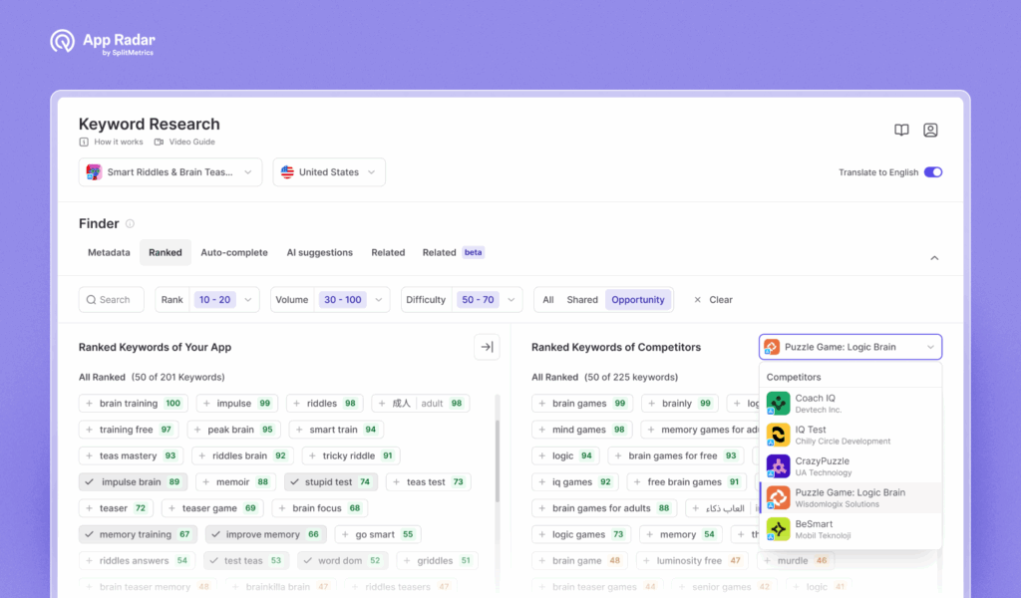This screenshot has height=598, width=1021.
Task: Switch to the Auto-complete tab
Action: click(234, 252)
